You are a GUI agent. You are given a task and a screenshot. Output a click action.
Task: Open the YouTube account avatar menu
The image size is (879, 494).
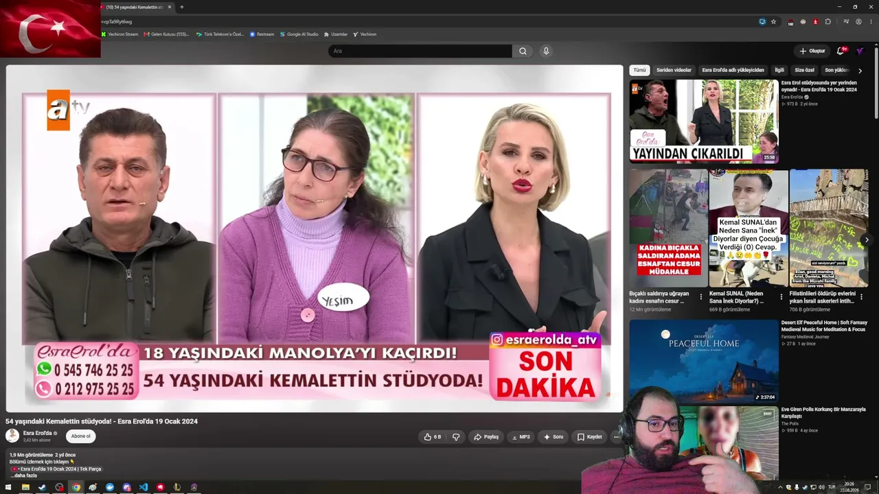pos(860,51)
